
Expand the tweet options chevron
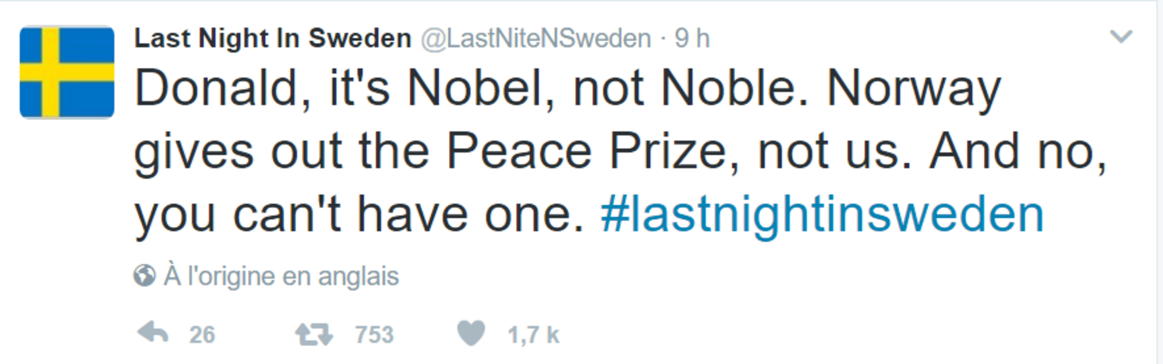[1121, 37]
